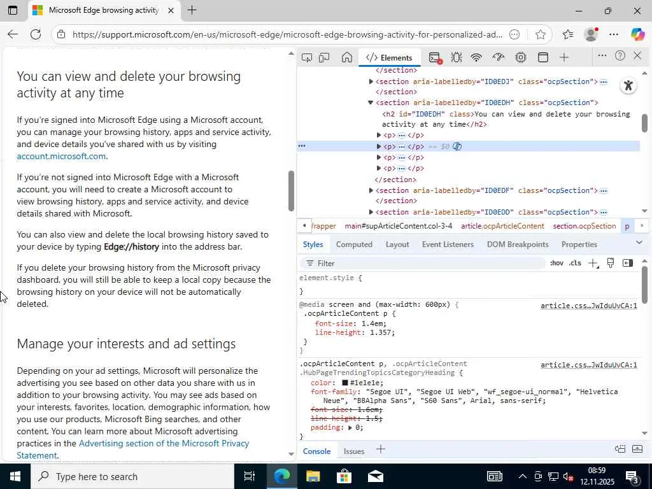Close the DevTools panel

[637, 56]
